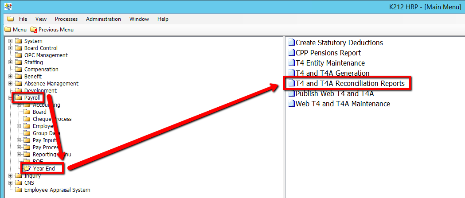Open Publish Web T4 and T4A

click(x=335, y=93)
